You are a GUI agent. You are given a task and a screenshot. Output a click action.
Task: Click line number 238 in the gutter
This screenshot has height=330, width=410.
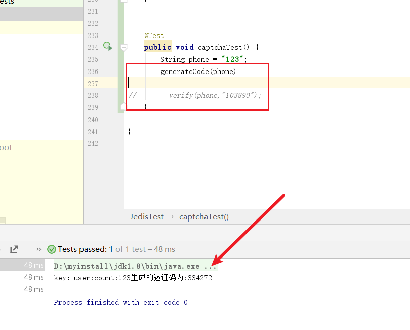(x=93, y=95)
